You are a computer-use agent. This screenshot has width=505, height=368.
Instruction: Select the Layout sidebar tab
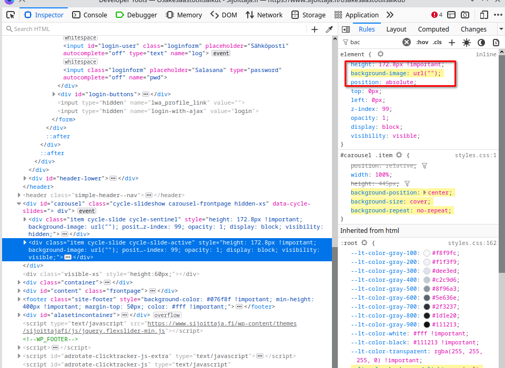(396, 29)
